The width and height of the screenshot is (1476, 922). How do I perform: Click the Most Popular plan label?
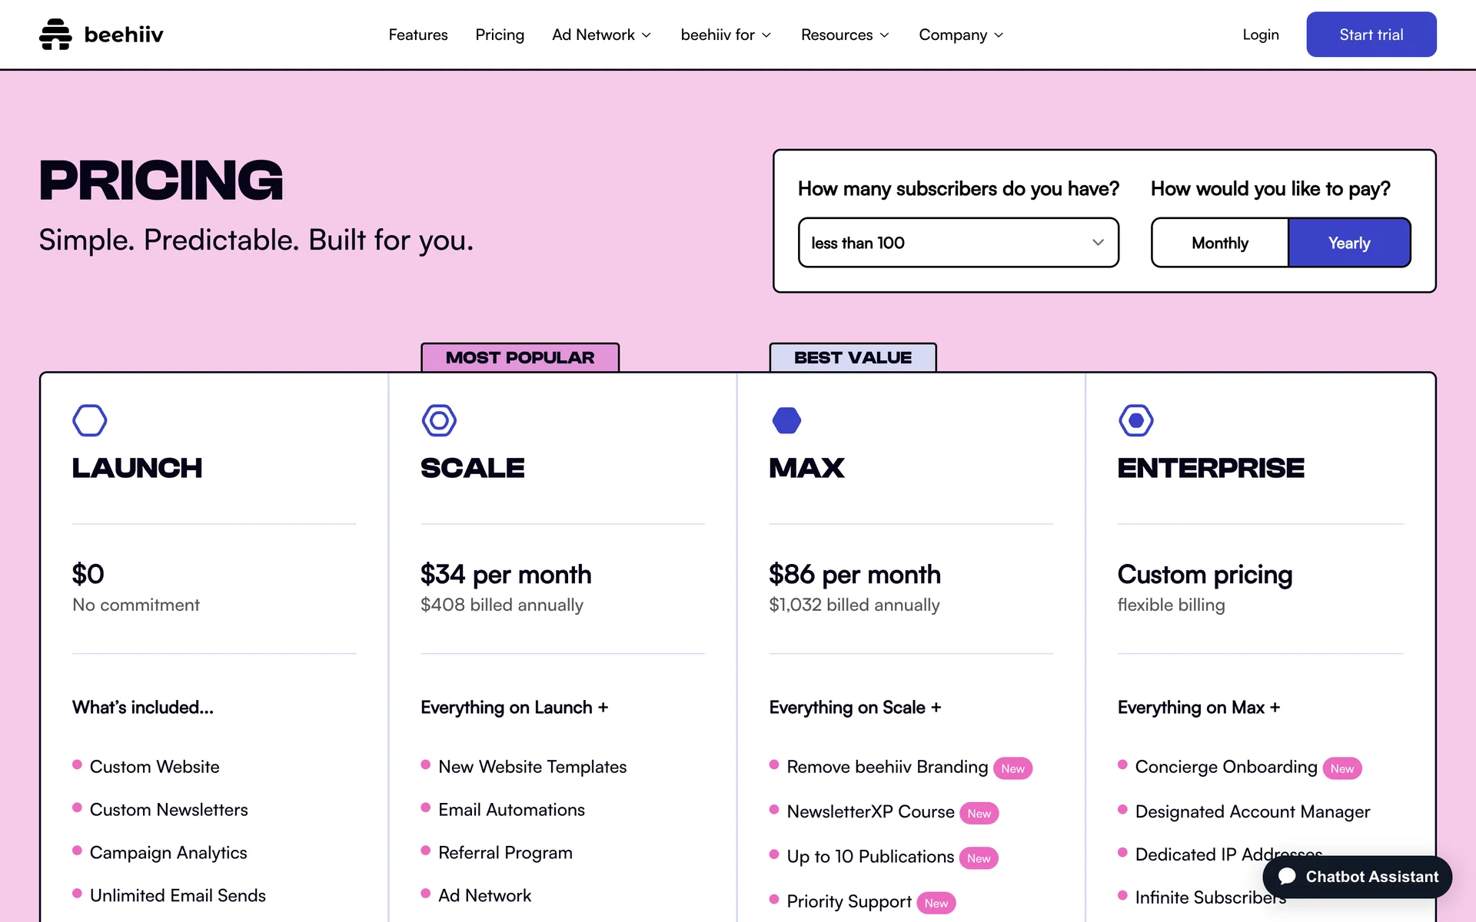520,357
